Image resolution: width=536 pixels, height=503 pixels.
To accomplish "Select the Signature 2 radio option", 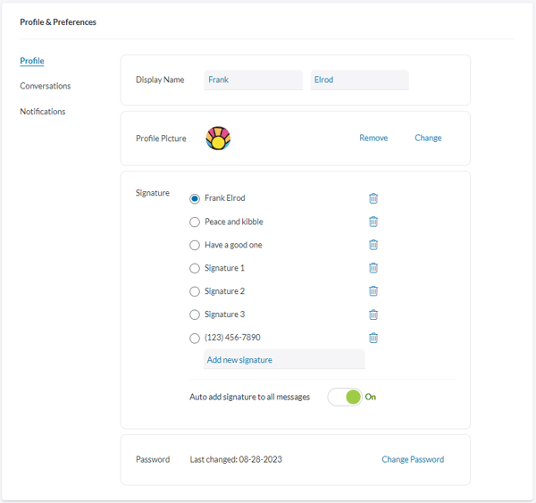I will 195,291.
